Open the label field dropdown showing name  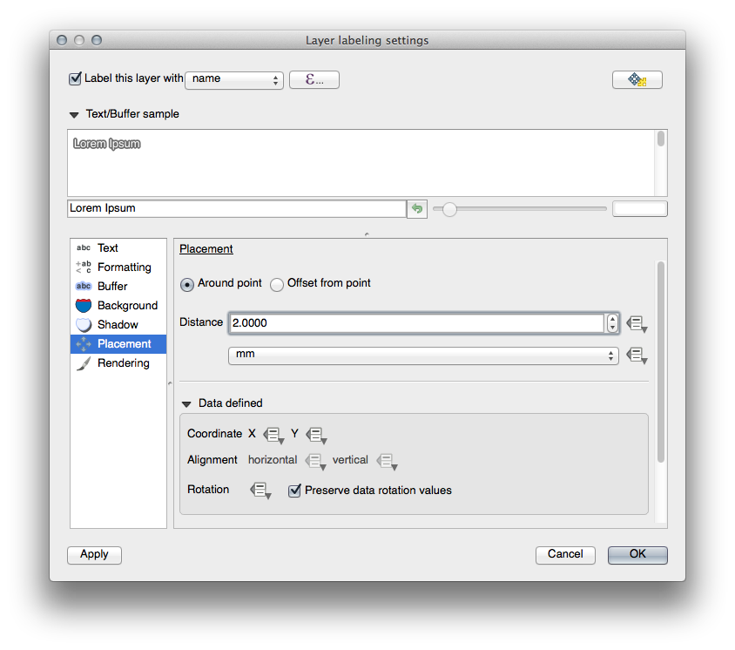233,79
